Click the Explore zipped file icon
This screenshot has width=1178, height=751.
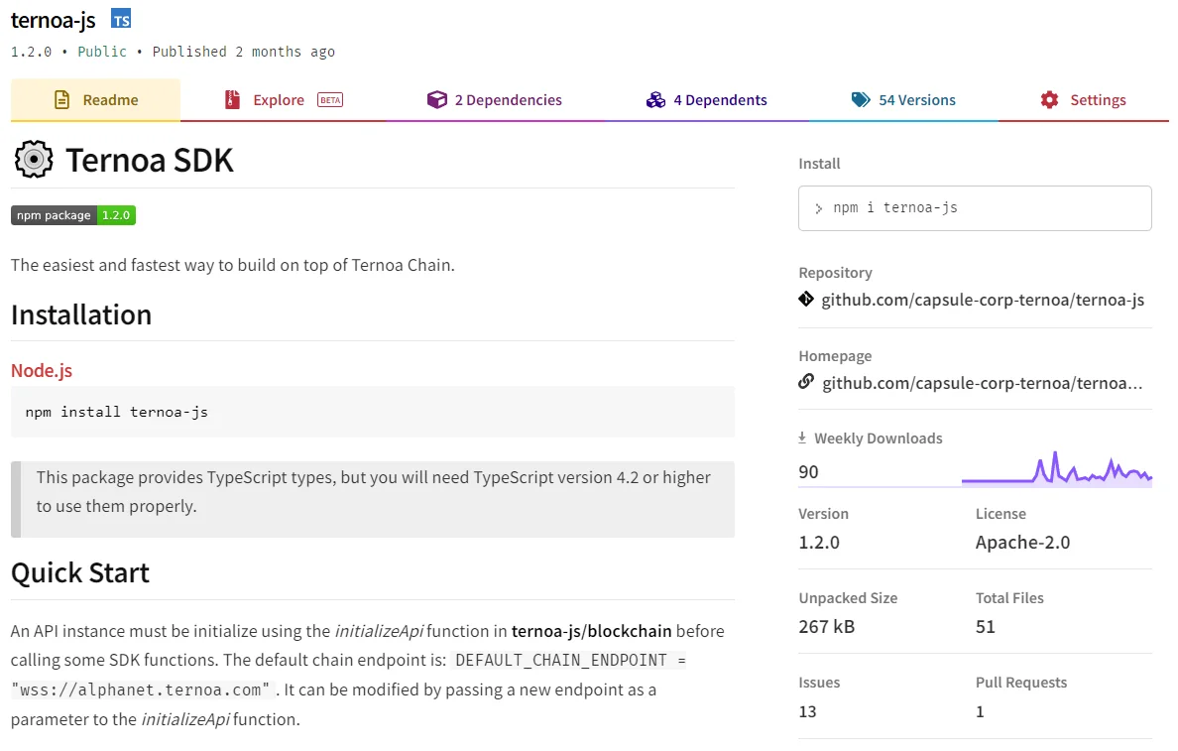[233, 100]
